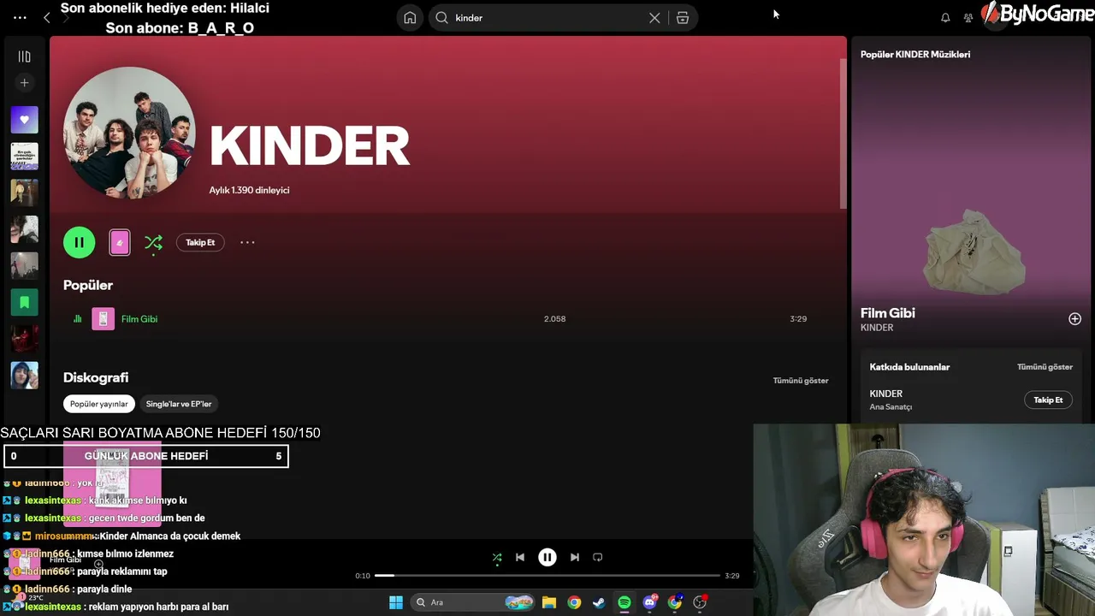1095x616 pixels.
Task: Open the pink release thumbnail next to play button
Action: (120, 243)
